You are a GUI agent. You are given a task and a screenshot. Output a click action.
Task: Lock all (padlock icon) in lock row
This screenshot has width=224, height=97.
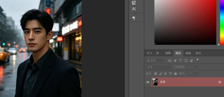tap(175, 73)
